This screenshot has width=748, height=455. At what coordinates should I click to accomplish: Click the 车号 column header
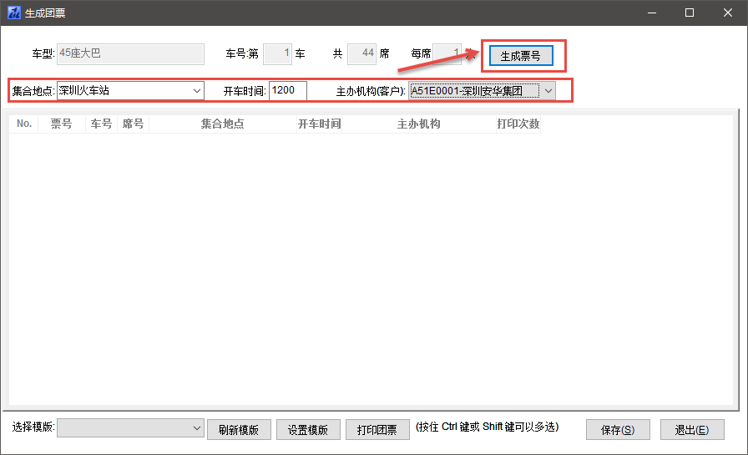pyautogui.click(x=101, y=124)
